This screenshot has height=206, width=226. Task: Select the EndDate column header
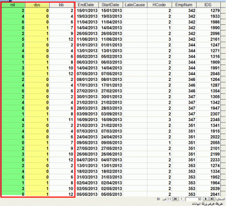[87, 5]
